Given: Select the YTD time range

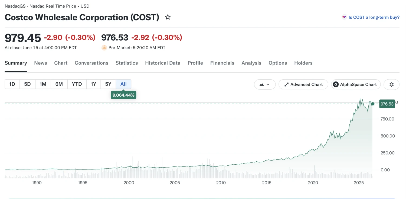Looking at the screenshot, I should 77,84.
